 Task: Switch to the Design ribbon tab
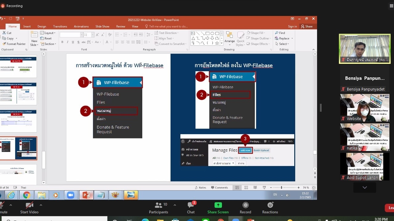42,26
